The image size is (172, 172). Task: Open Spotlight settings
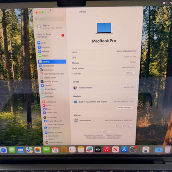pos(47,93)
